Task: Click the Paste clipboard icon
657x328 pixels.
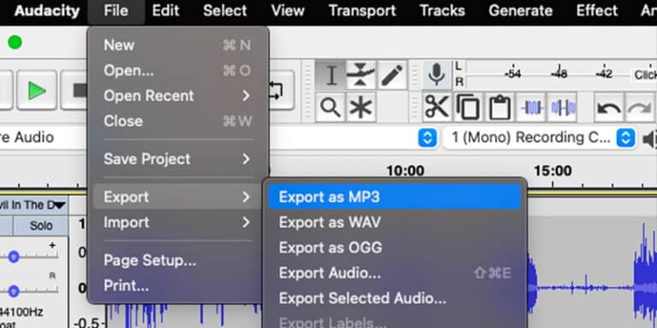Action: tap(500, 108)
